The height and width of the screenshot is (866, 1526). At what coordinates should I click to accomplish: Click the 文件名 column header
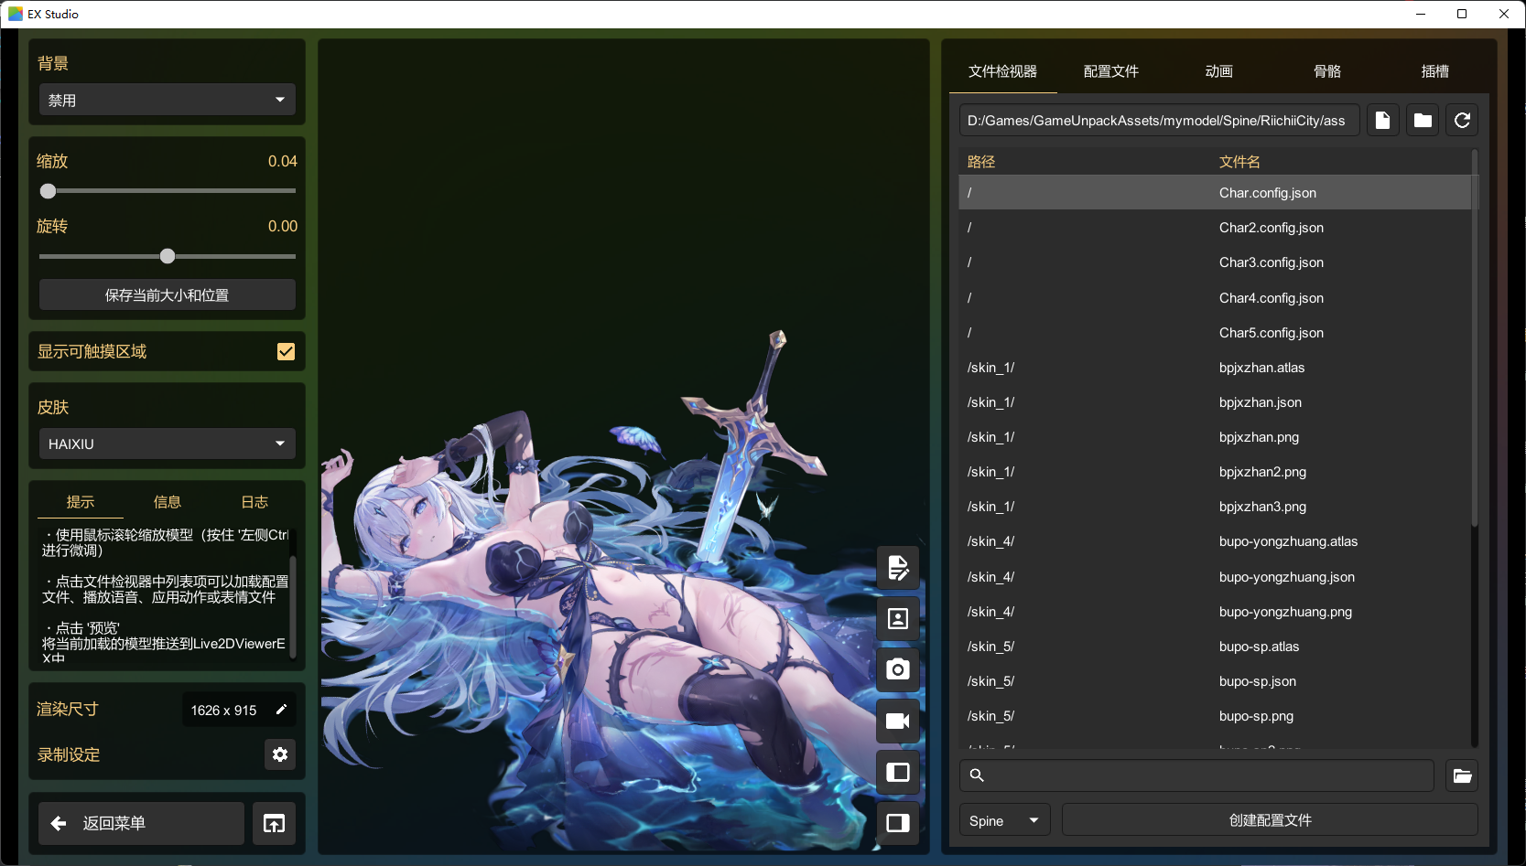(x=1239, y=162)
